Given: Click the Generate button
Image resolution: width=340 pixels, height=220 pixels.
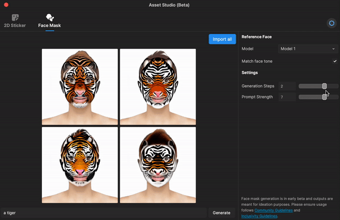Looking at the screenshot, I should 222,213.
